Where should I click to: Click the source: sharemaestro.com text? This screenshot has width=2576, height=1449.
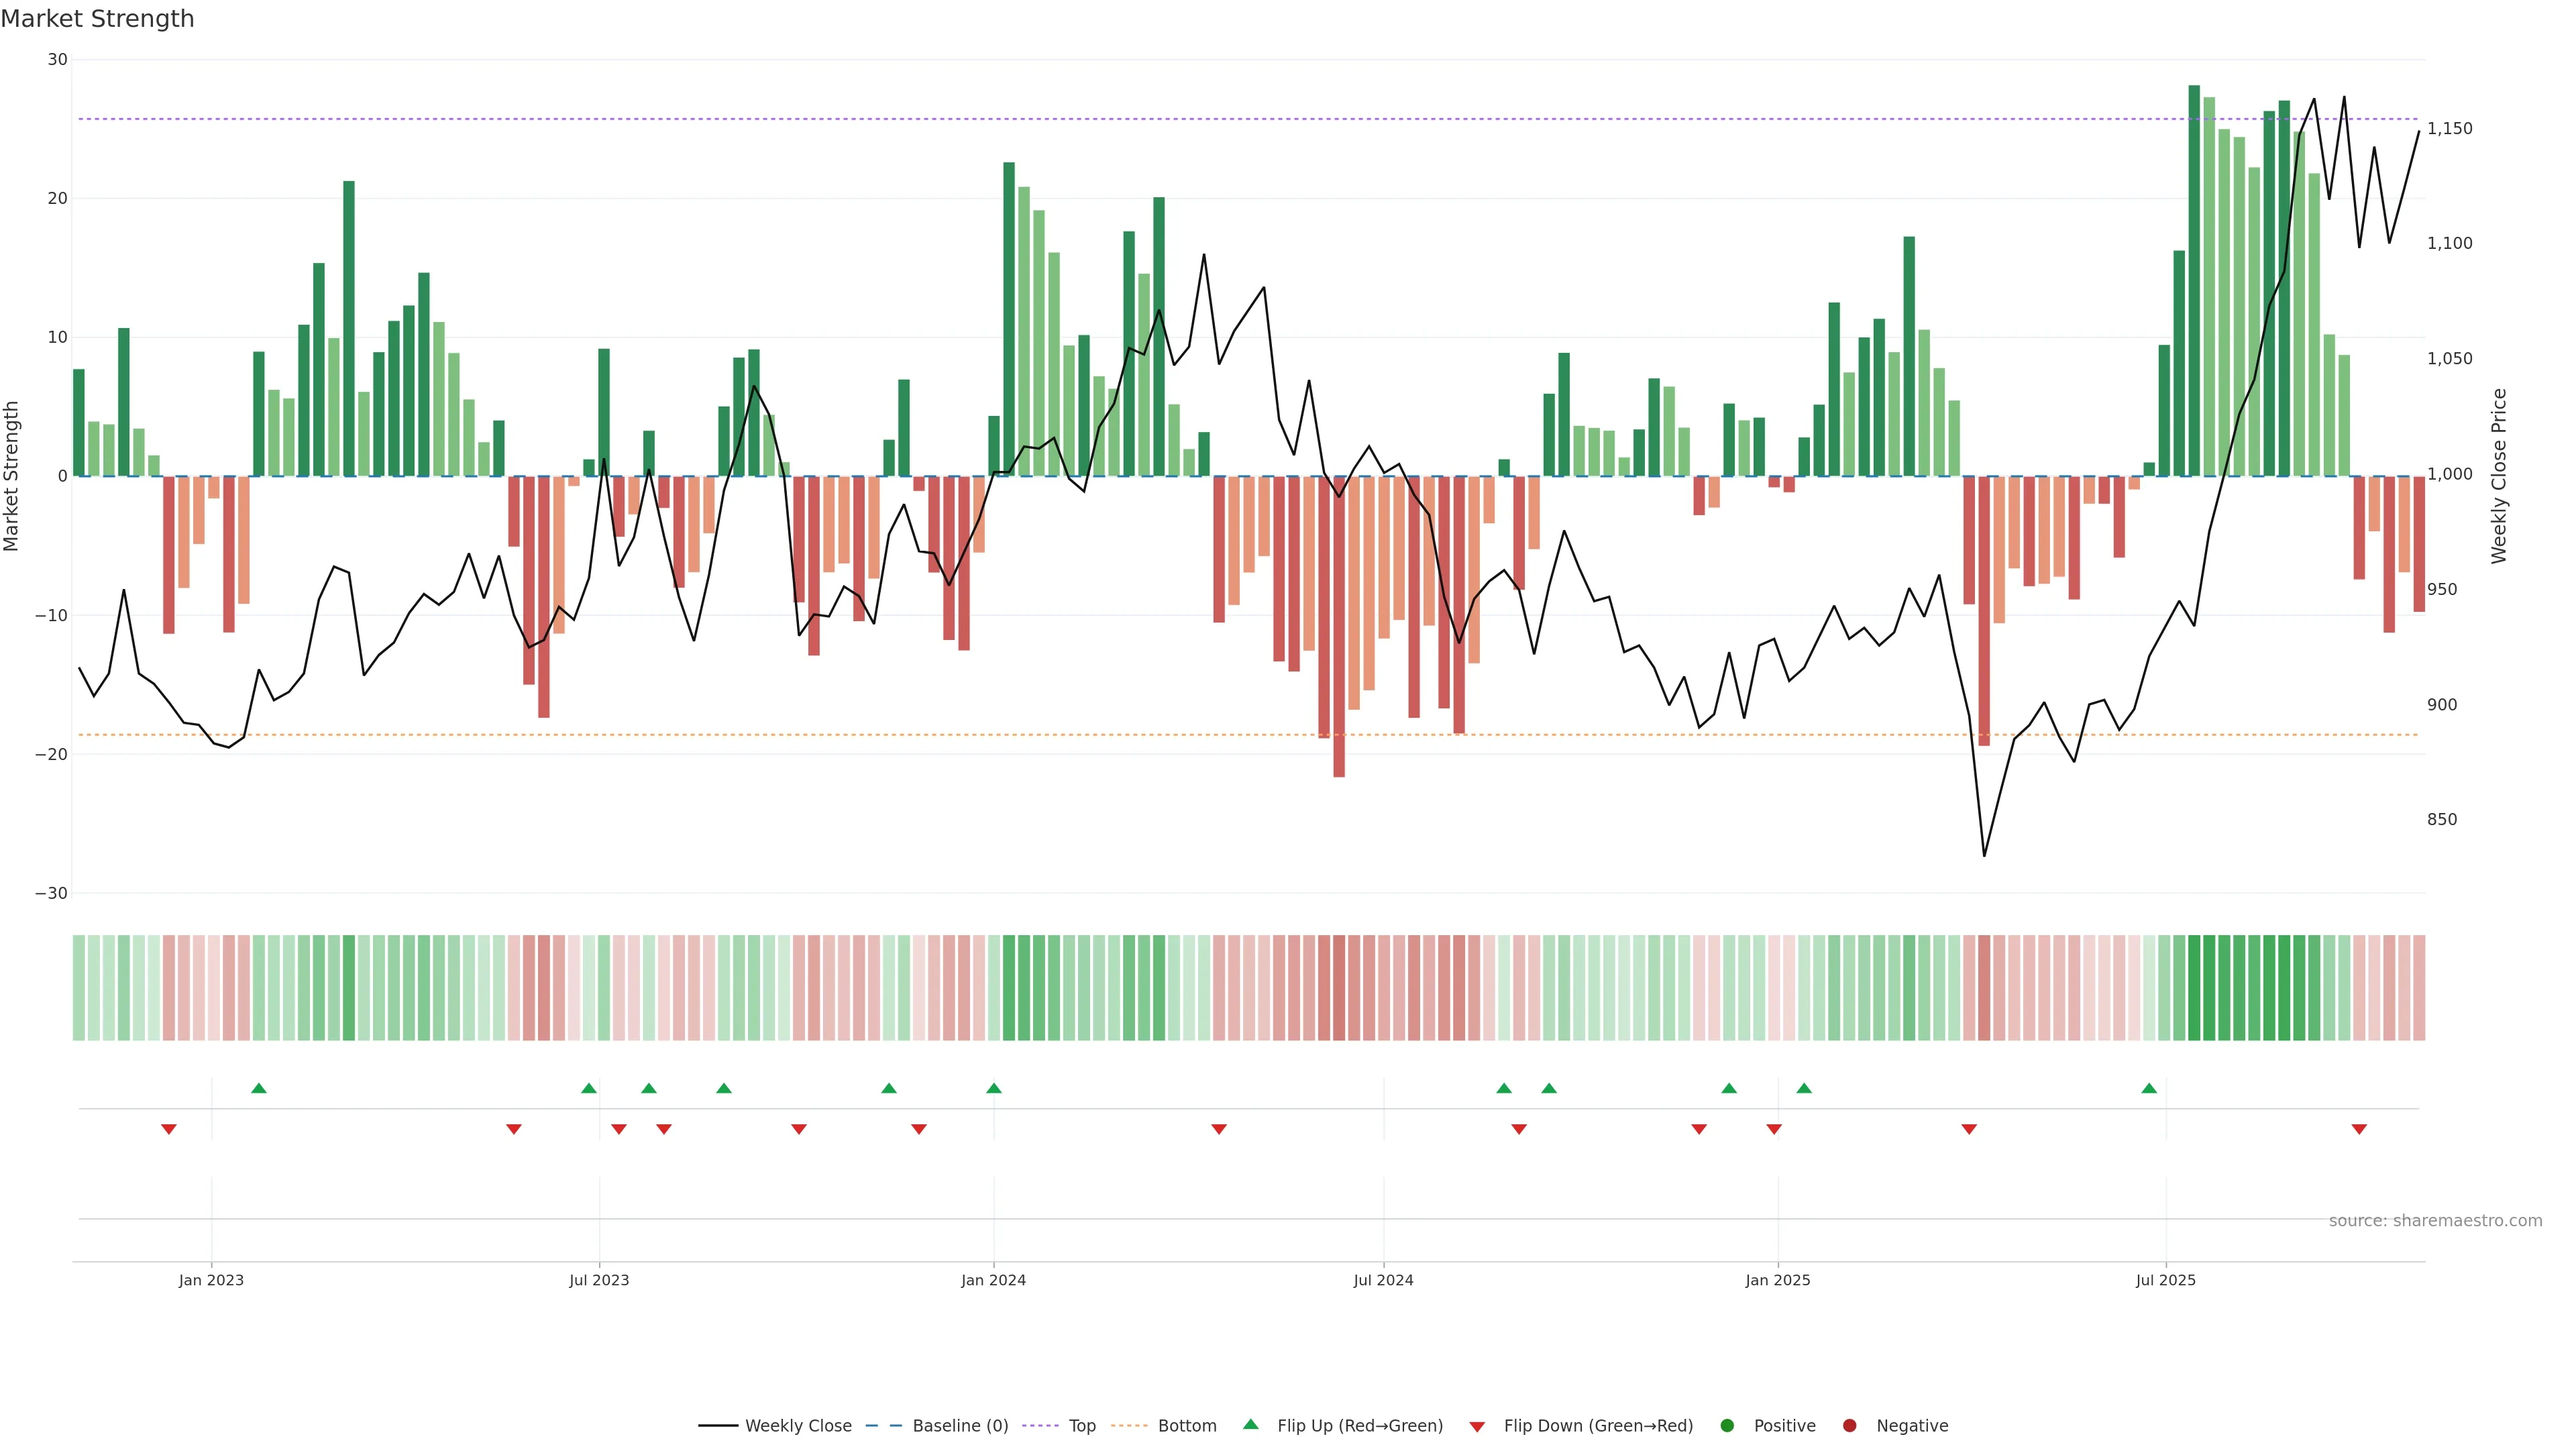click(x=2435, y=1221)
